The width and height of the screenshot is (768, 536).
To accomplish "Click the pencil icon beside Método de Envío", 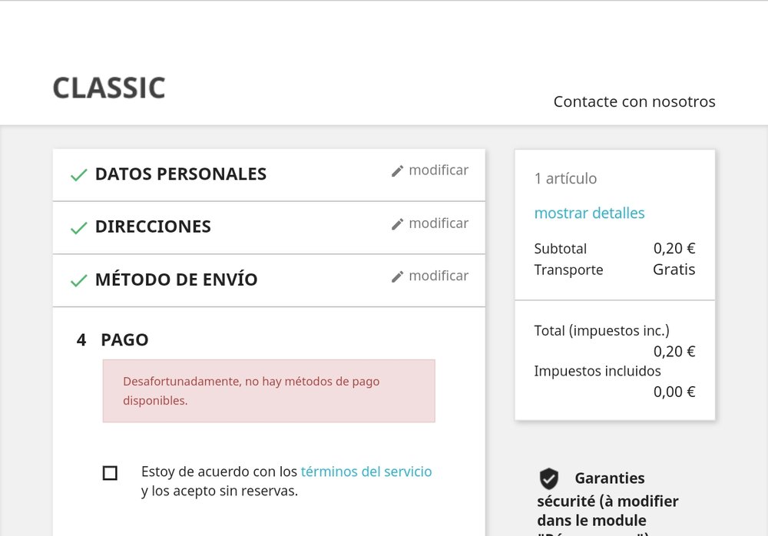I will click(397, 277).
